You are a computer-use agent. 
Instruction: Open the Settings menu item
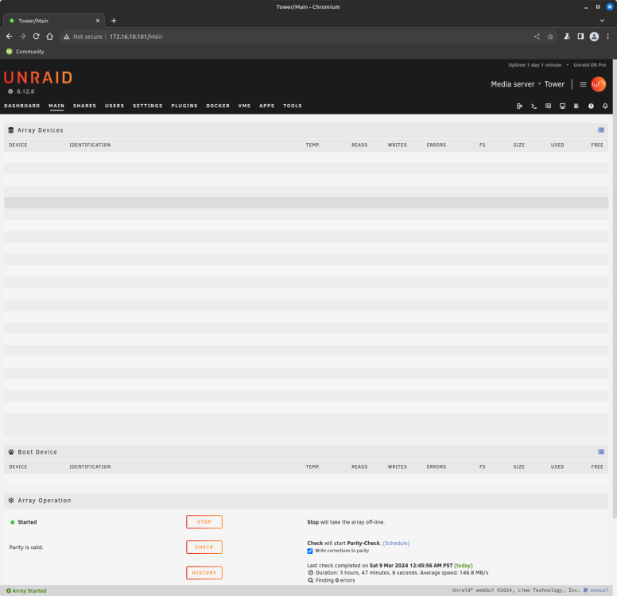148,106
